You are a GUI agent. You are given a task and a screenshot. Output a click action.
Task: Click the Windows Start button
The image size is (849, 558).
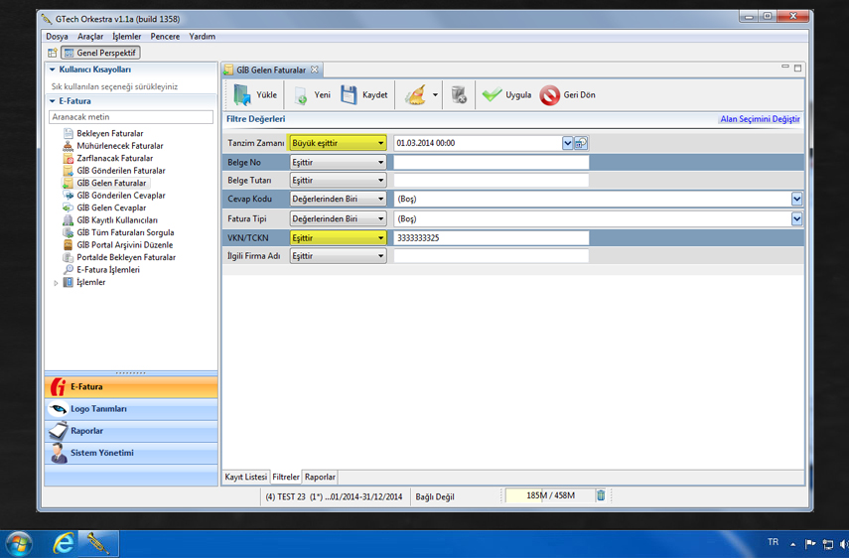[19, 544]
